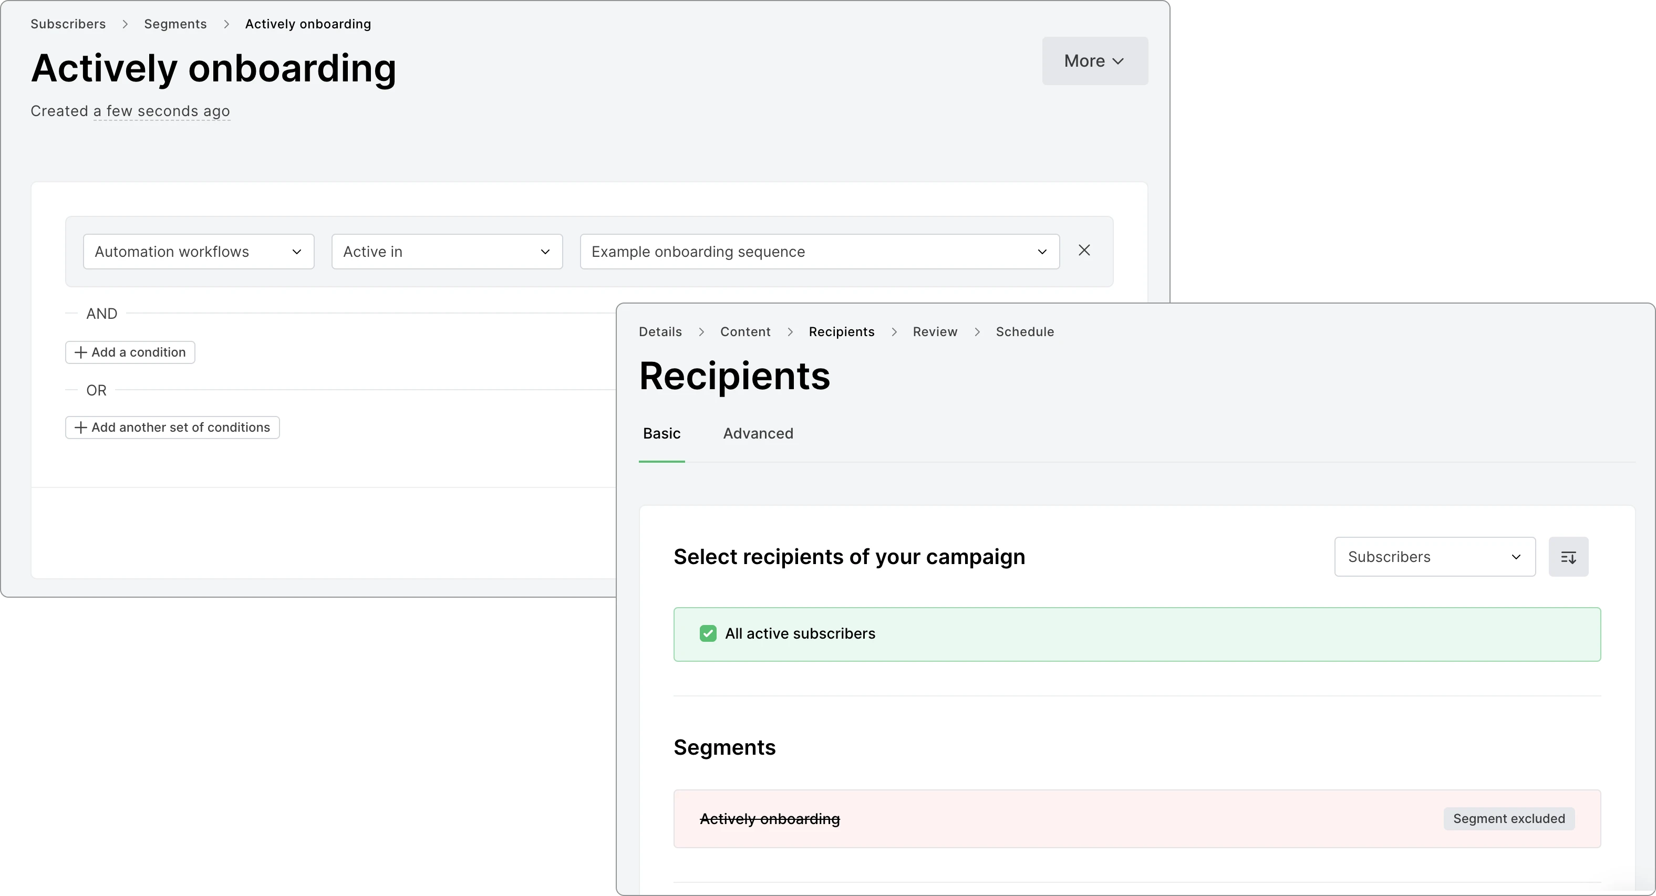
Task: Select the Basic tab
Action: (x=661, y=434)
